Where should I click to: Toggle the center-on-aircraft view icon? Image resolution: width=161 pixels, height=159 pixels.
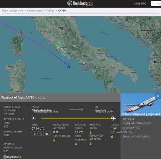click(35, 133)
